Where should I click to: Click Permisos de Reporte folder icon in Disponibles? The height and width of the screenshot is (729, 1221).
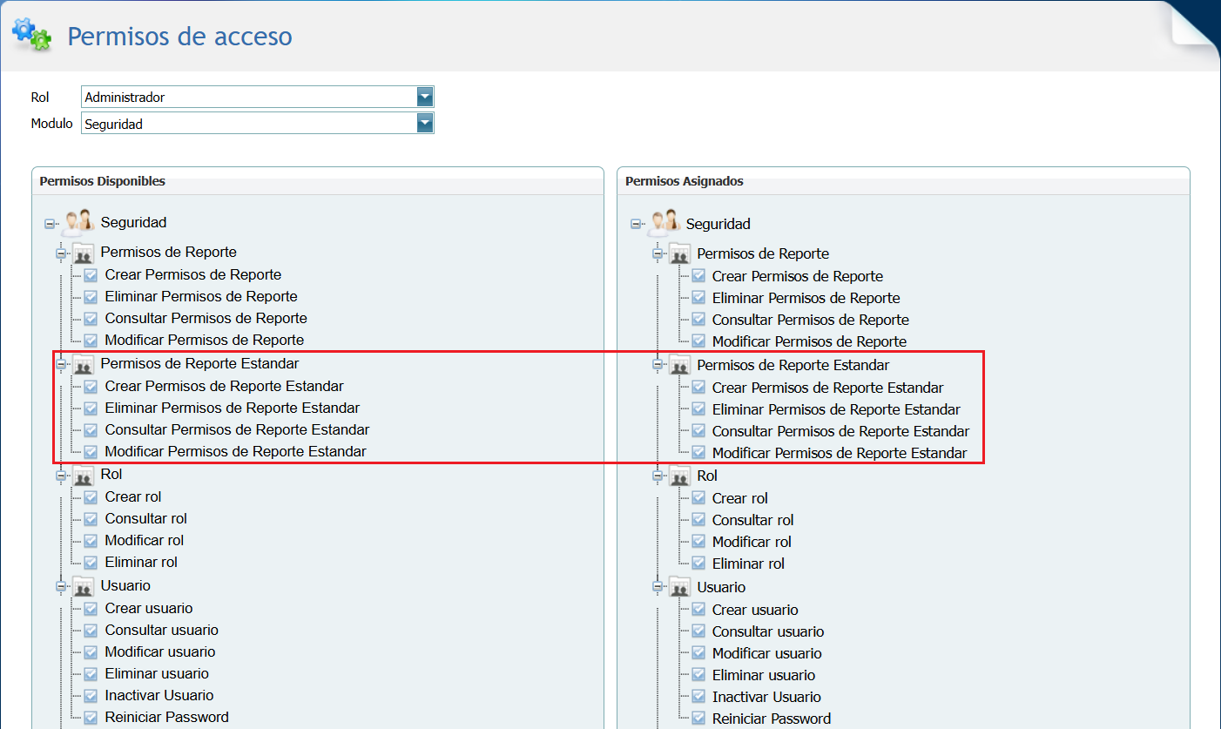84,253
